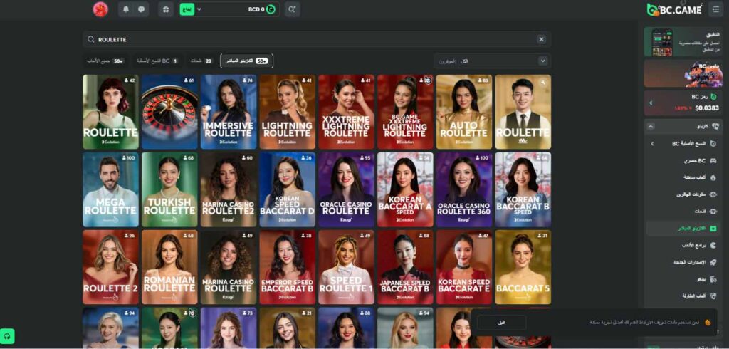The image size is (729, 349).
Task: Open the notifications bell icon
Action: [x=126, y=9]
